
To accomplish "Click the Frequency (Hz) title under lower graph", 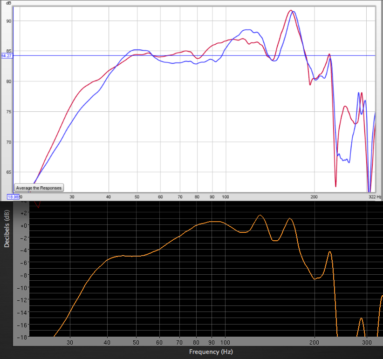I will pyautogui.click(x=211, y=352).
